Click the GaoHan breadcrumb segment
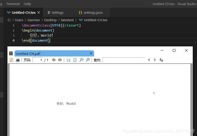The width and height of the screenshot is (197, 136). click(x=34, y=20)
